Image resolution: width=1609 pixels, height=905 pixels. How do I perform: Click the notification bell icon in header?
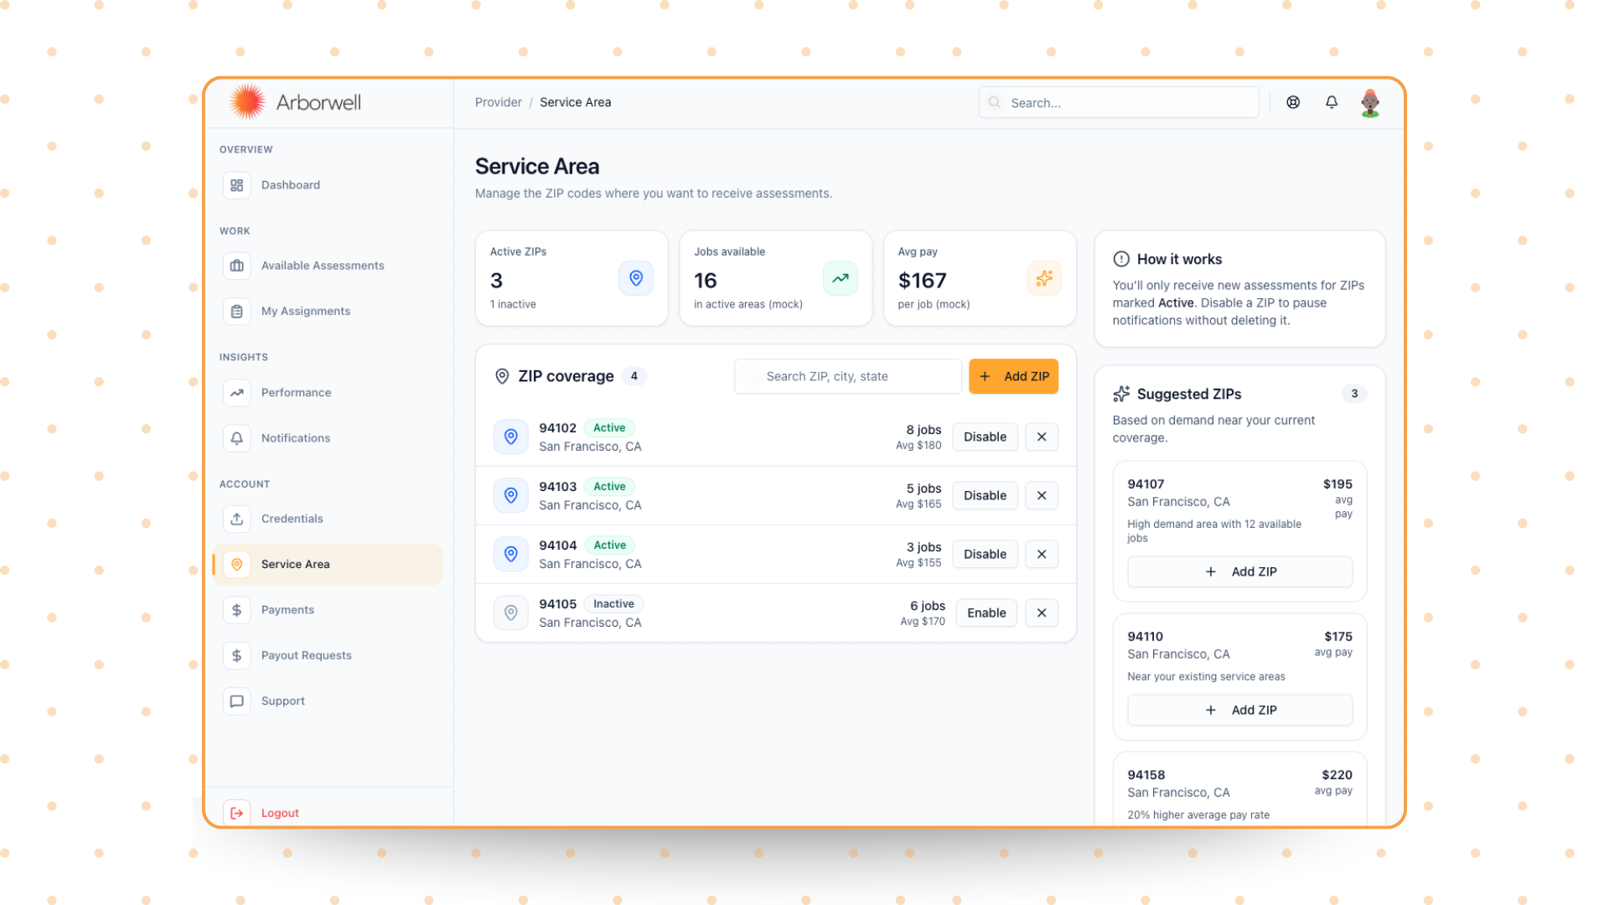(x=1331, y=102)
